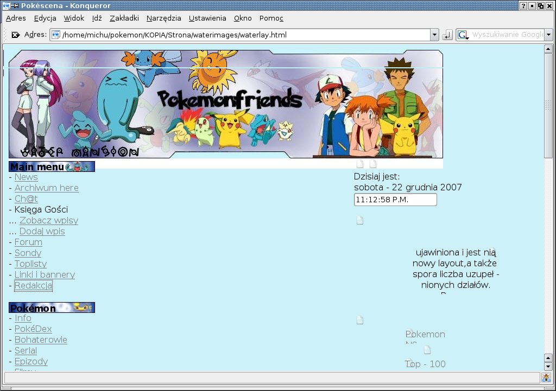
Task: Open the Archiwum here link
Action: [47, 188]
